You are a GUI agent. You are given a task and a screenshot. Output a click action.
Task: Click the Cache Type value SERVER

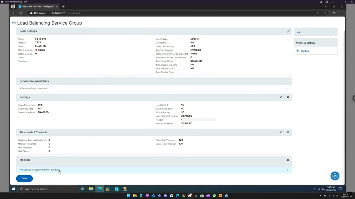(x=195, y=39)
